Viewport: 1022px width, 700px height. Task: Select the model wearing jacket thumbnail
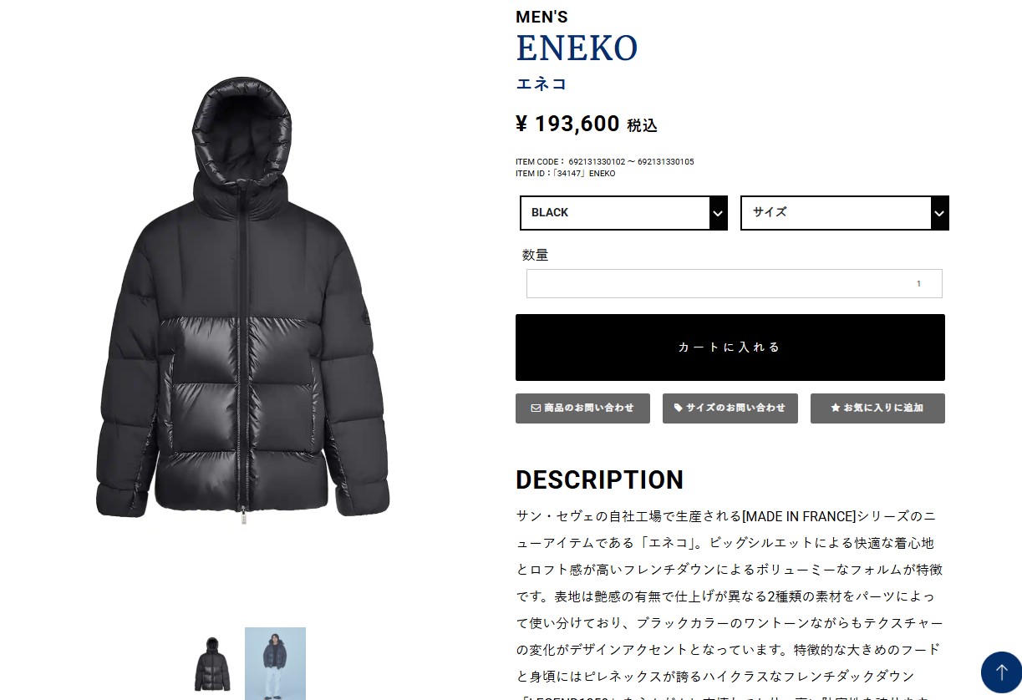(275, 663)
